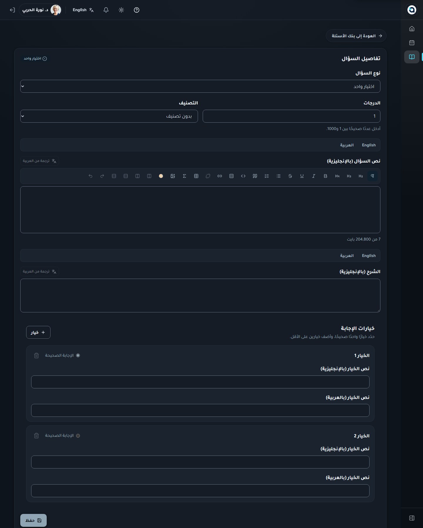The image size is (423, 528).
Task: Click the English text field of option 1 (الخيار 1)
Action: [x=200, y=382]
